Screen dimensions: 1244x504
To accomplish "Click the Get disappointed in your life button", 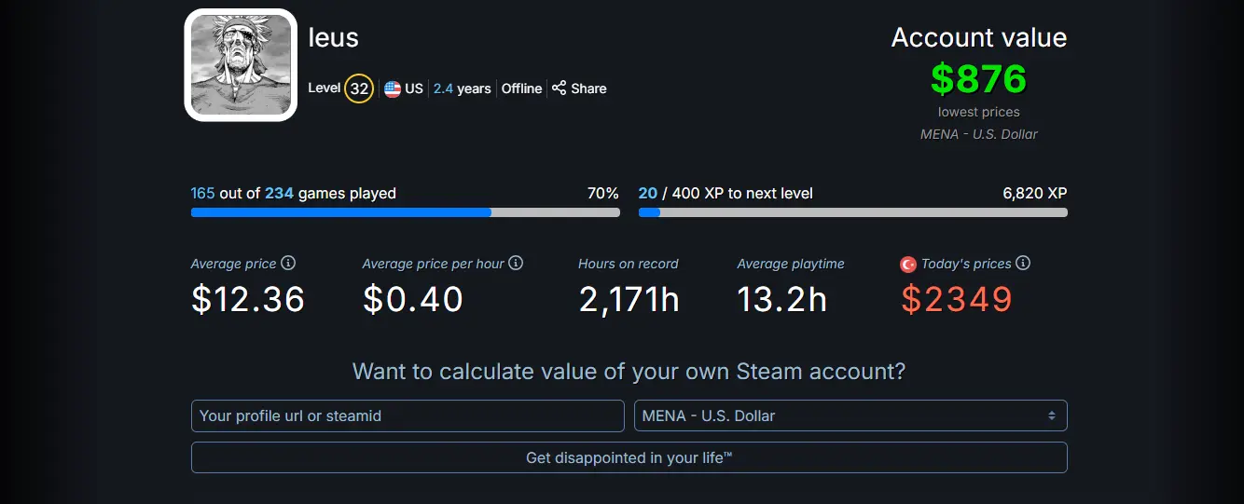I will [629, 457].
